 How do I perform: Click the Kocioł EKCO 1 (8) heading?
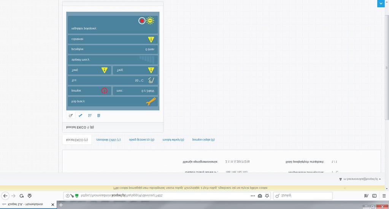coord(80,127)
